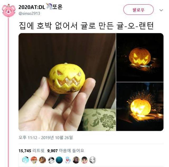Viewport: 169px width, 167px height.
Task: Open the hand-held carved tangerine photo
Action: click(x=67, y=82)
